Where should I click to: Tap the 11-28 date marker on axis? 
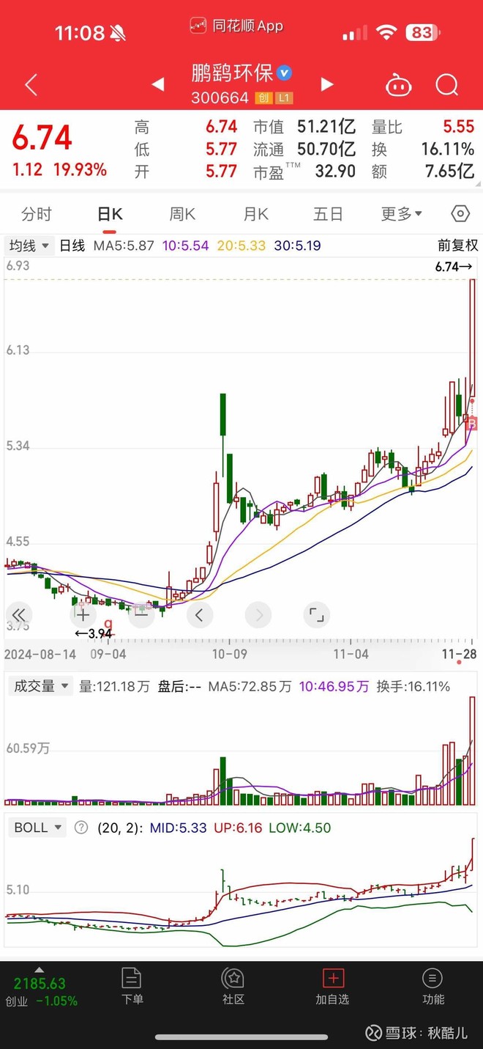[459, 653]
